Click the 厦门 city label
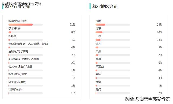Viewport: 173px width, 104px height. [98, 90]
